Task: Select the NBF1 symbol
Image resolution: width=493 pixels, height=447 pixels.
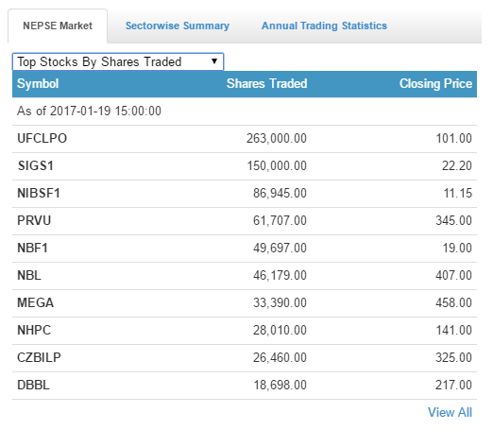Action: [32, 249]
